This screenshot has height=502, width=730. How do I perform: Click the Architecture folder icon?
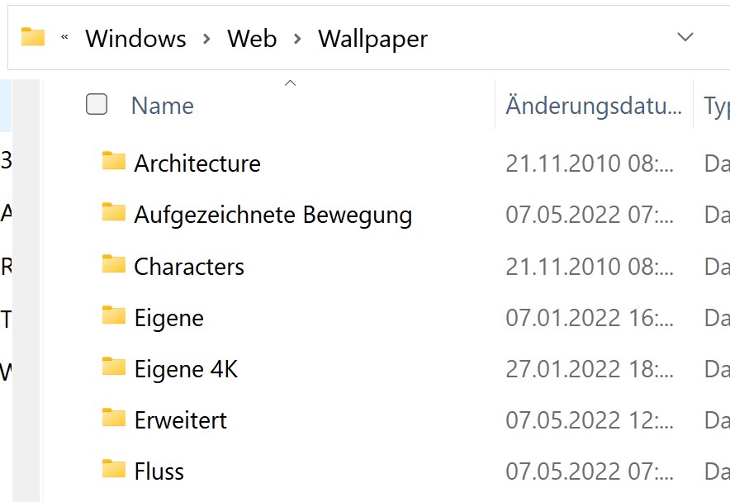(114, 161)
